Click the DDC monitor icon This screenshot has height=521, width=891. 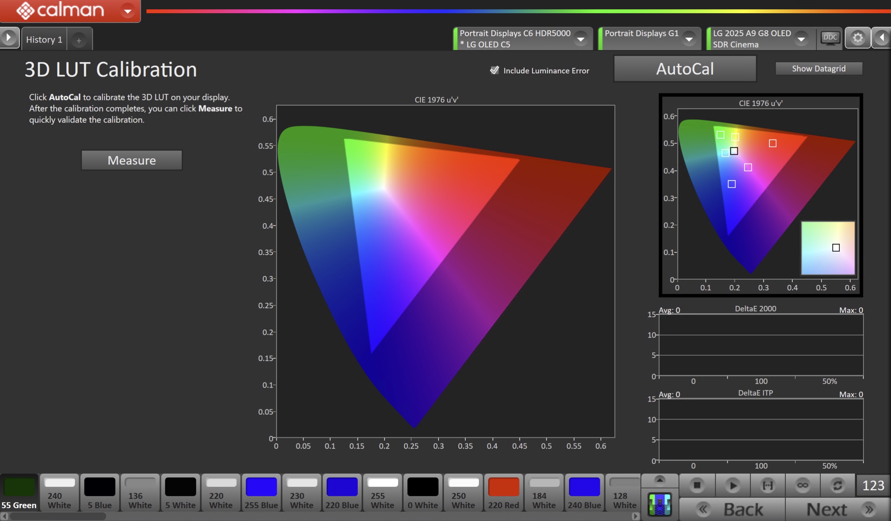tap(830, 38)
